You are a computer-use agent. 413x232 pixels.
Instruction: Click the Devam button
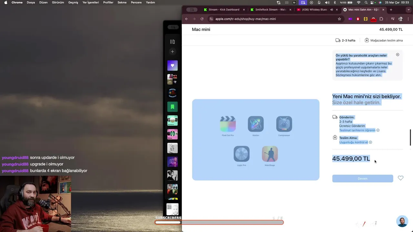(x=363, y=179)
